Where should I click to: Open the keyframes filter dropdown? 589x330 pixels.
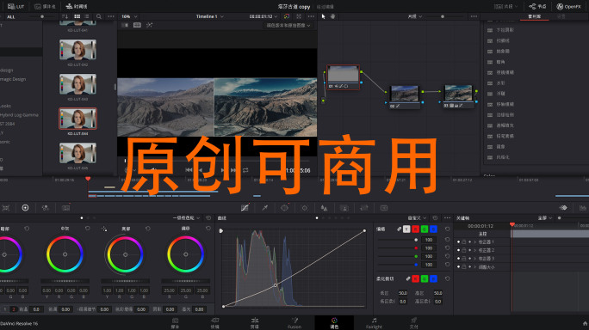point(545,218)
